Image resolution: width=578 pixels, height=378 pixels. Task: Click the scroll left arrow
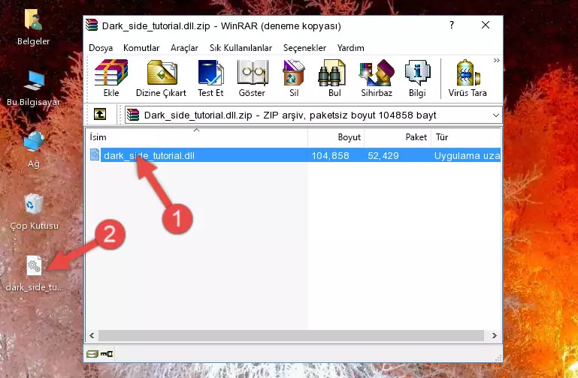click(x=92, y=335)
